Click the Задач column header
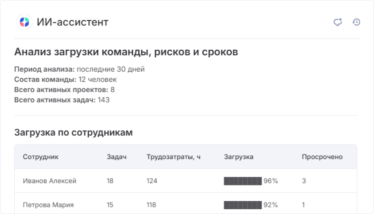 [116, 157]
